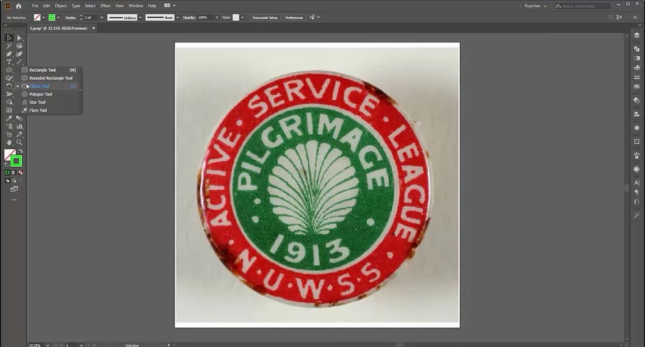The image size is (645, 347).
Task: Click the Search Adobe Stock field
Action: (x=582, y=6)
